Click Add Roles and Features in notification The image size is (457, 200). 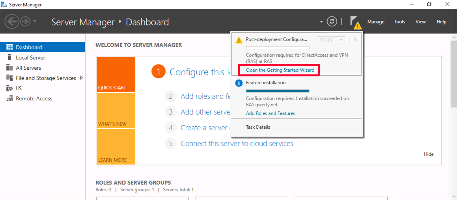click(x=270, y=113)
